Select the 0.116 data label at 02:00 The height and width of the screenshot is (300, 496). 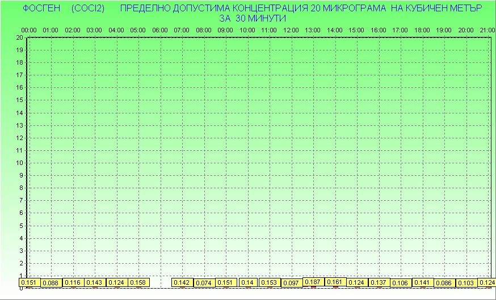click(73, 282)
